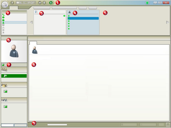Image resolution: width=171 pixels, height=128 pixels.
Task: Select the third, middle layout icon
Action: tap(26, 3)
